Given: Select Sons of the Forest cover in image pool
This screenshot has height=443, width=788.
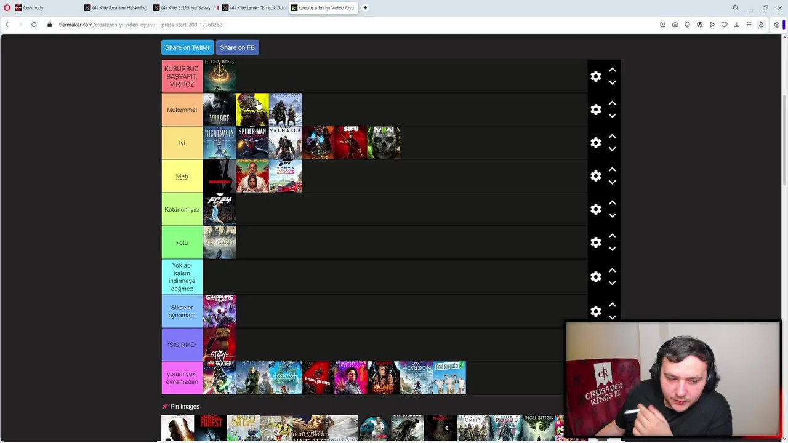Looking at the screenshot, I should pyautogui.click(x=211, y=428).
